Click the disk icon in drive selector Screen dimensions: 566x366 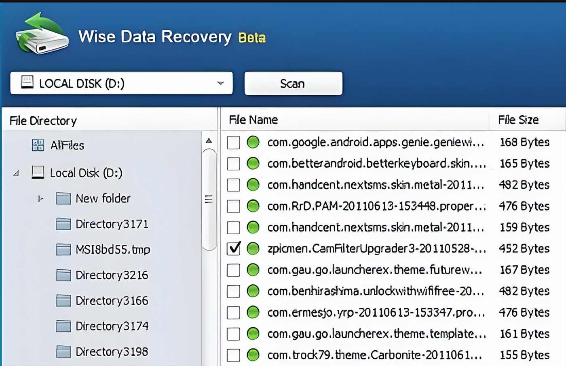tap(27, 82)
